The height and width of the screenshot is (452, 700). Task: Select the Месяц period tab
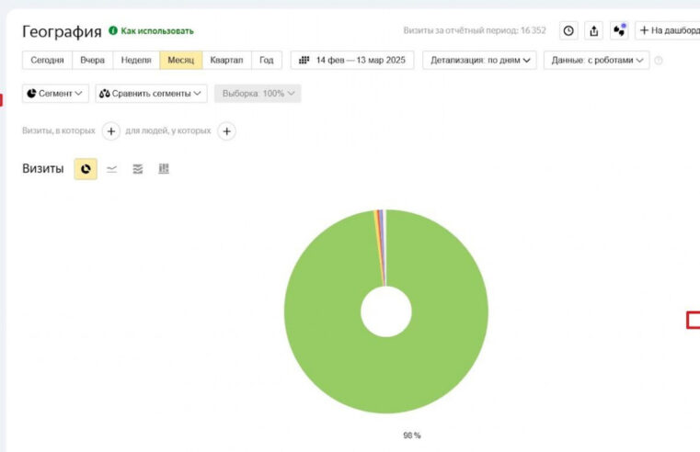(181, 61)
